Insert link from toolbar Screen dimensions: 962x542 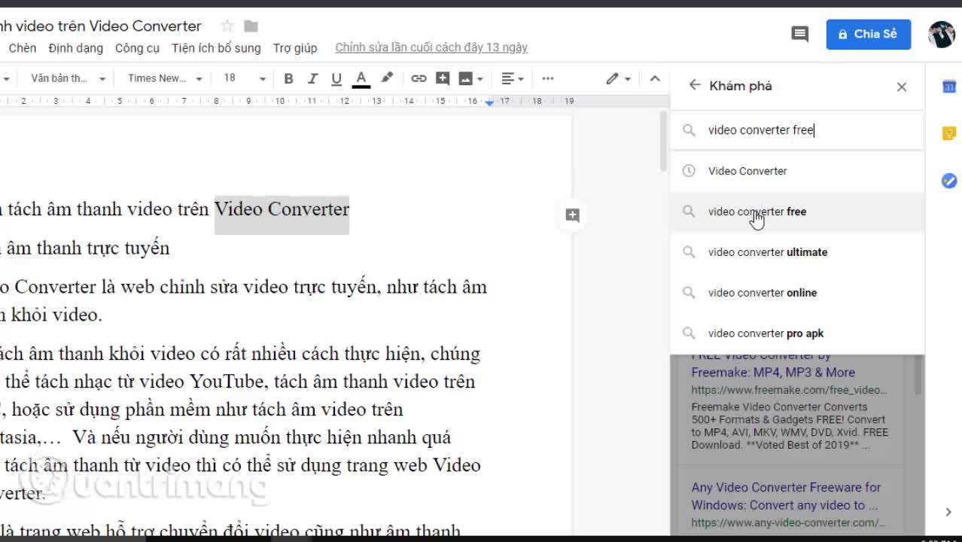(x=419, y=78)
